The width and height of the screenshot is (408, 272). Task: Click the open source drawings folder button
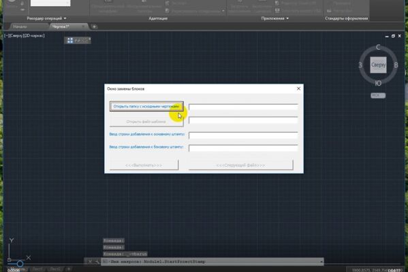coord(146,106)
